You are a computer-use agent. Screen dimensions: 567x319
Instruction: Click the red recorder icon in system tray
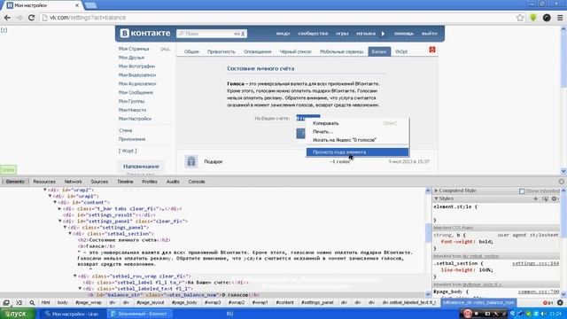[467, 313]
